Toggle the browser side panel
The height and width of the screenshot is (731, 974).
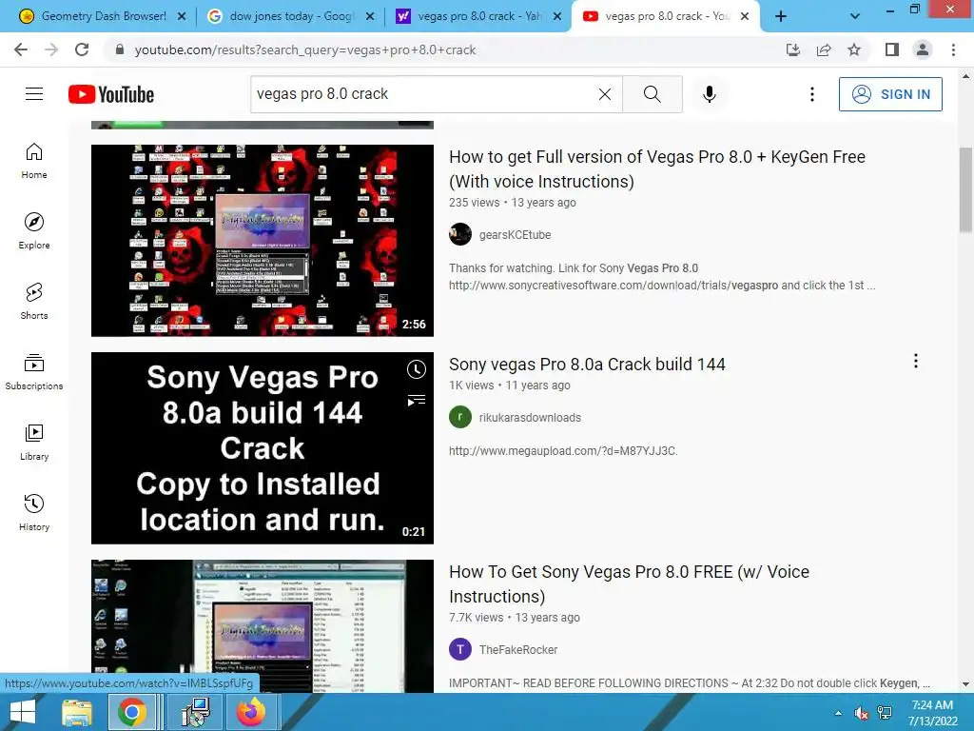click(892, 49)
